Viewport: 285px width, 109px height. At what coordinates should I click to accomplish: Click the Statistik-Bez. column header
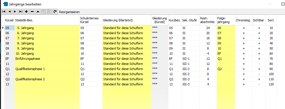(x=47, y=20)
